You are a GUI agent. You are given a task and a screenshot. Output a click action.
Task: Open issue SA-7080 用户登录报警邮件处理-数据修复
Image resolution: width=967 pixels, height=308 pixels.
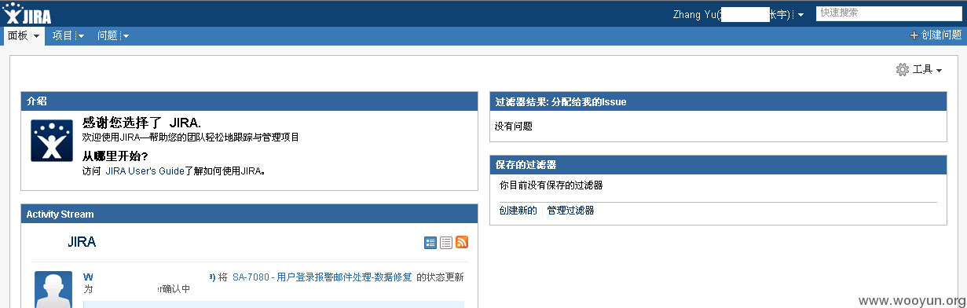[x=322, y=277]
